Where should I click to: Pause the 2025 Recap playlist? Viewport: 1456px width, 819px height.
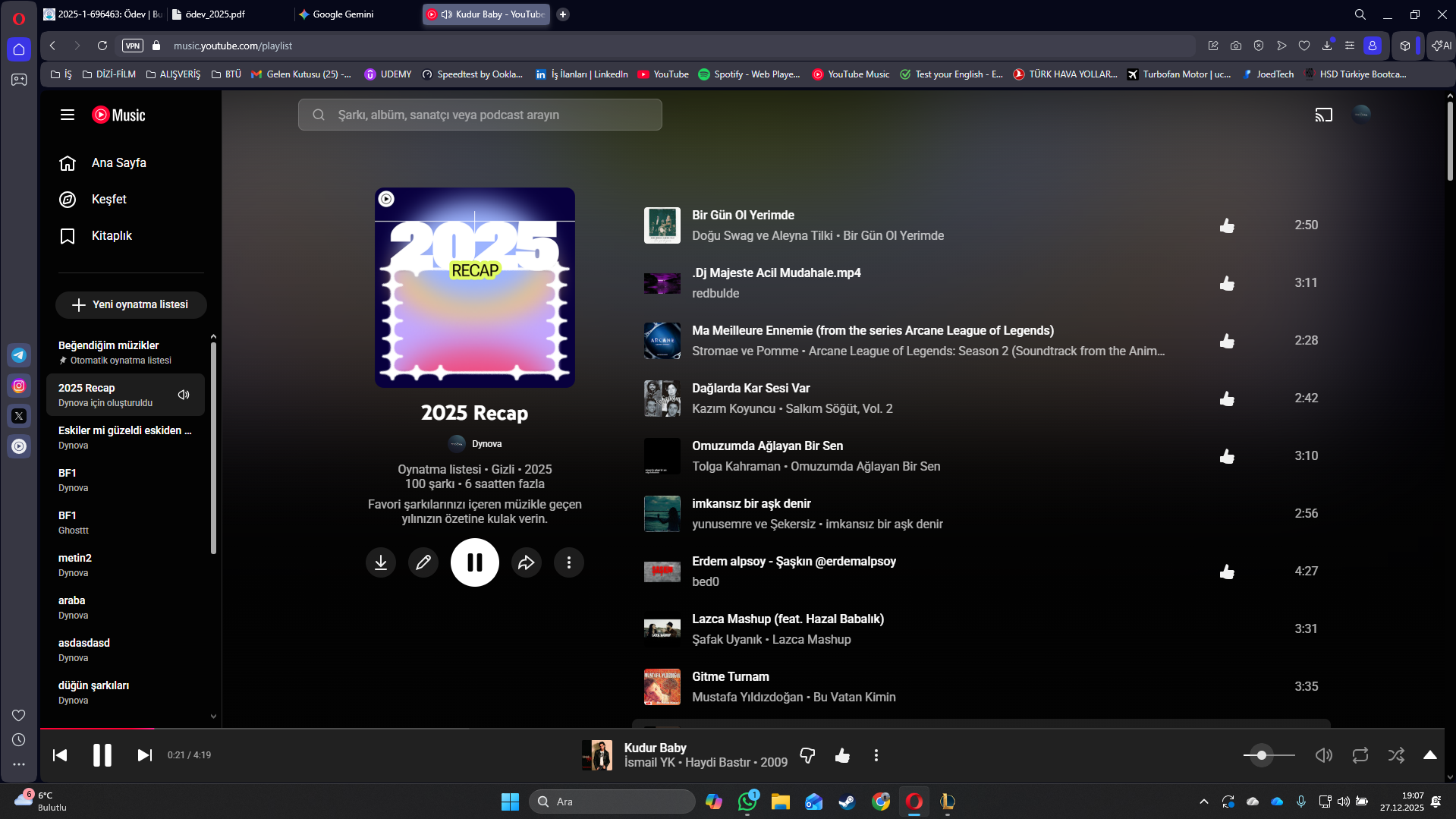(475, 562)
